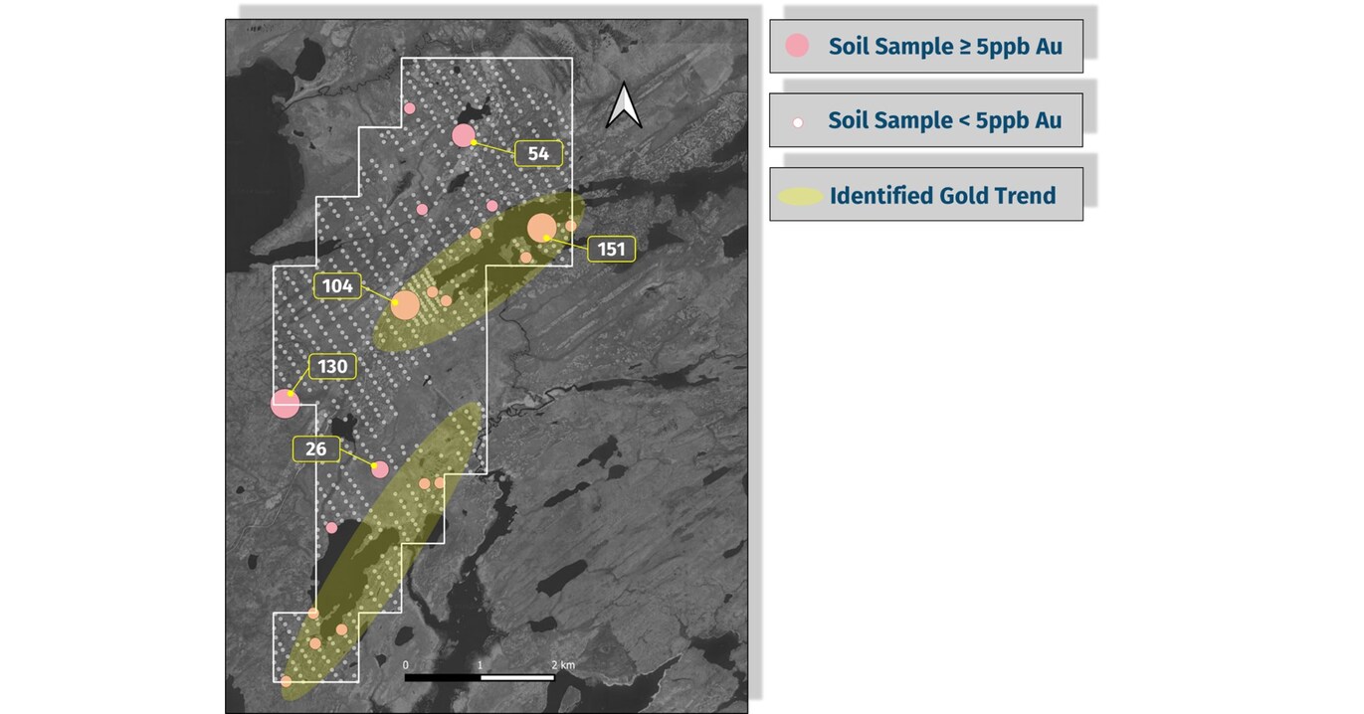Click the "Soil Sample < 5ppb Au" legend text
The image size is (1364, 714).
tap(944, 121)
